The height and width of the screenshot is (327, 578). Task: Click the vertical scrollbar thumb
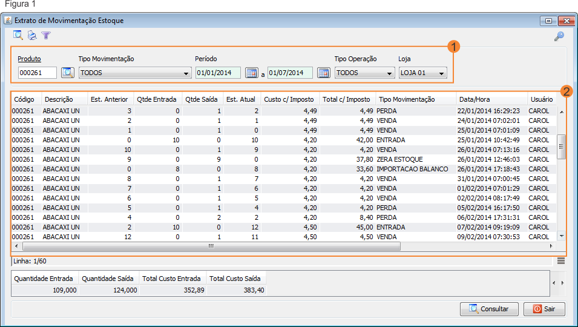[562, 147]
